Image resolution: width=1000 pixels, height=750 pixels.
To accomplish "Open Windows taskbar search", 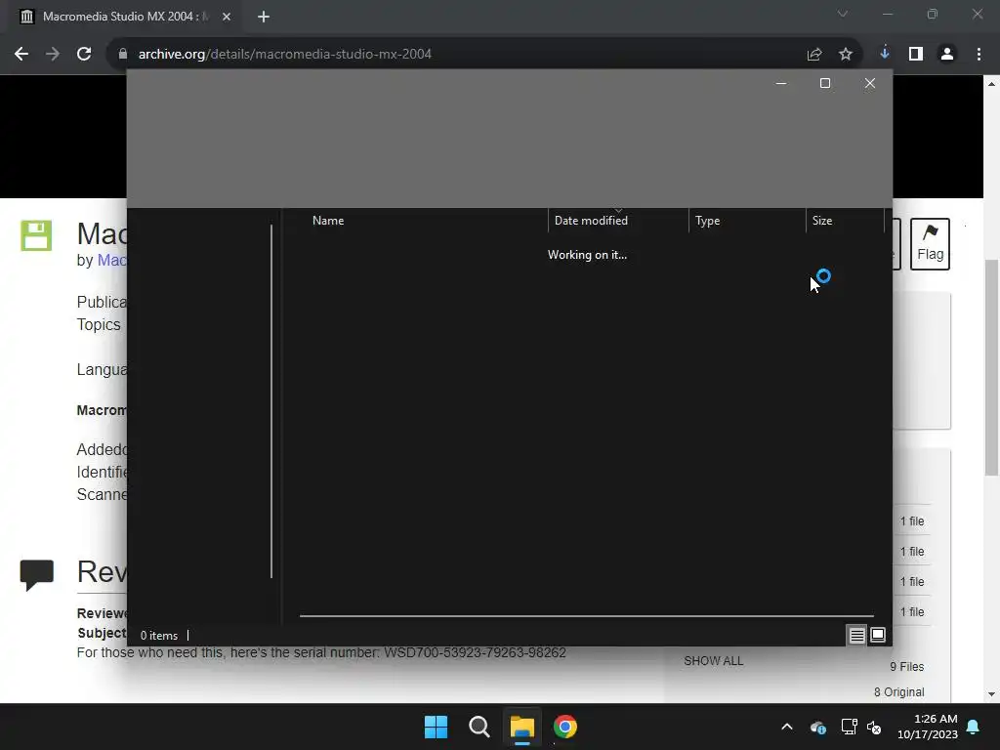I will click(x=479, y=727).
